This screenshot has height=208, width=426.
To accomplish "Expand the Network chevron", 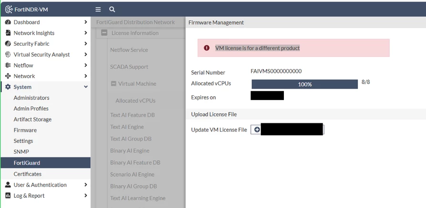I will (x=85, y=76).
